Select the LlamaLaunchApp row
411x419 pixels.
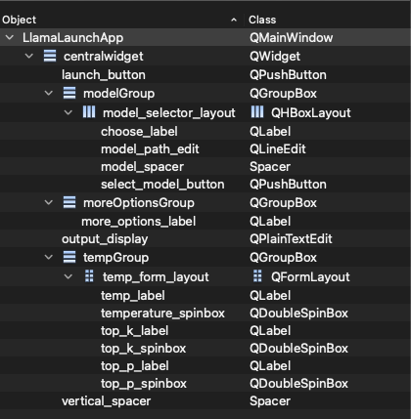(x=205, y=37)
